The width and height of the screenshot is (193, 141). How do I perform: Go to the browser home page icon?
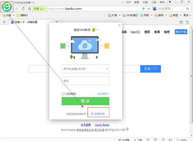pyautogui.click(x=30, y=8)
